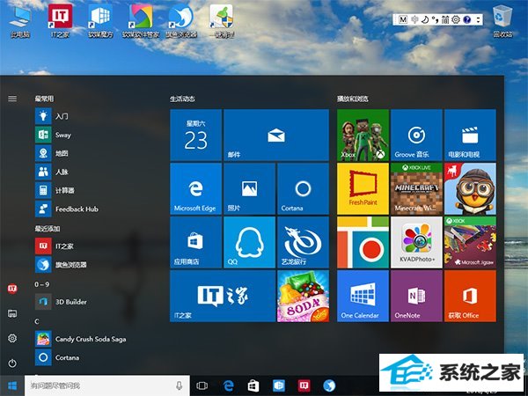Open the 邮件 mail tile
528x396 pixels.
276,135
